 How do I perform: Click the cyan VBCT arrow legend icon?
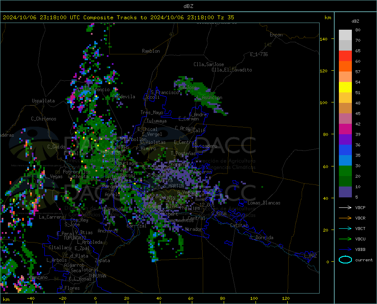(345, 228)
